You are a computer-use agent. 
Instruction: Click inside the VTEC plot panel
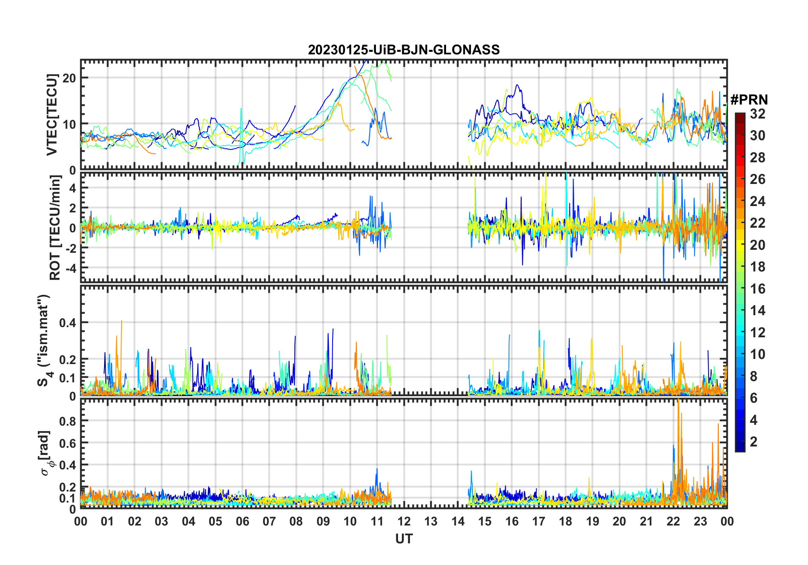coord(404,115)
